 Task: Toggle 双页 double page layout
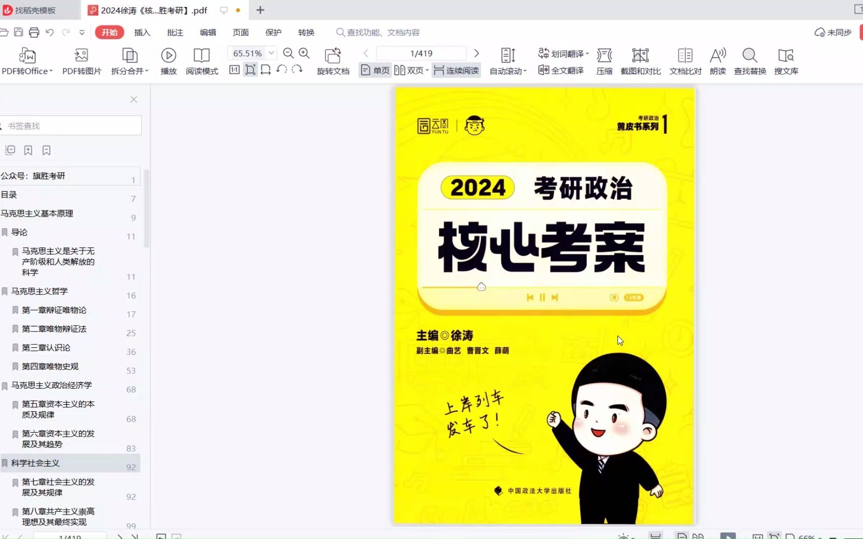coord(411,70)
